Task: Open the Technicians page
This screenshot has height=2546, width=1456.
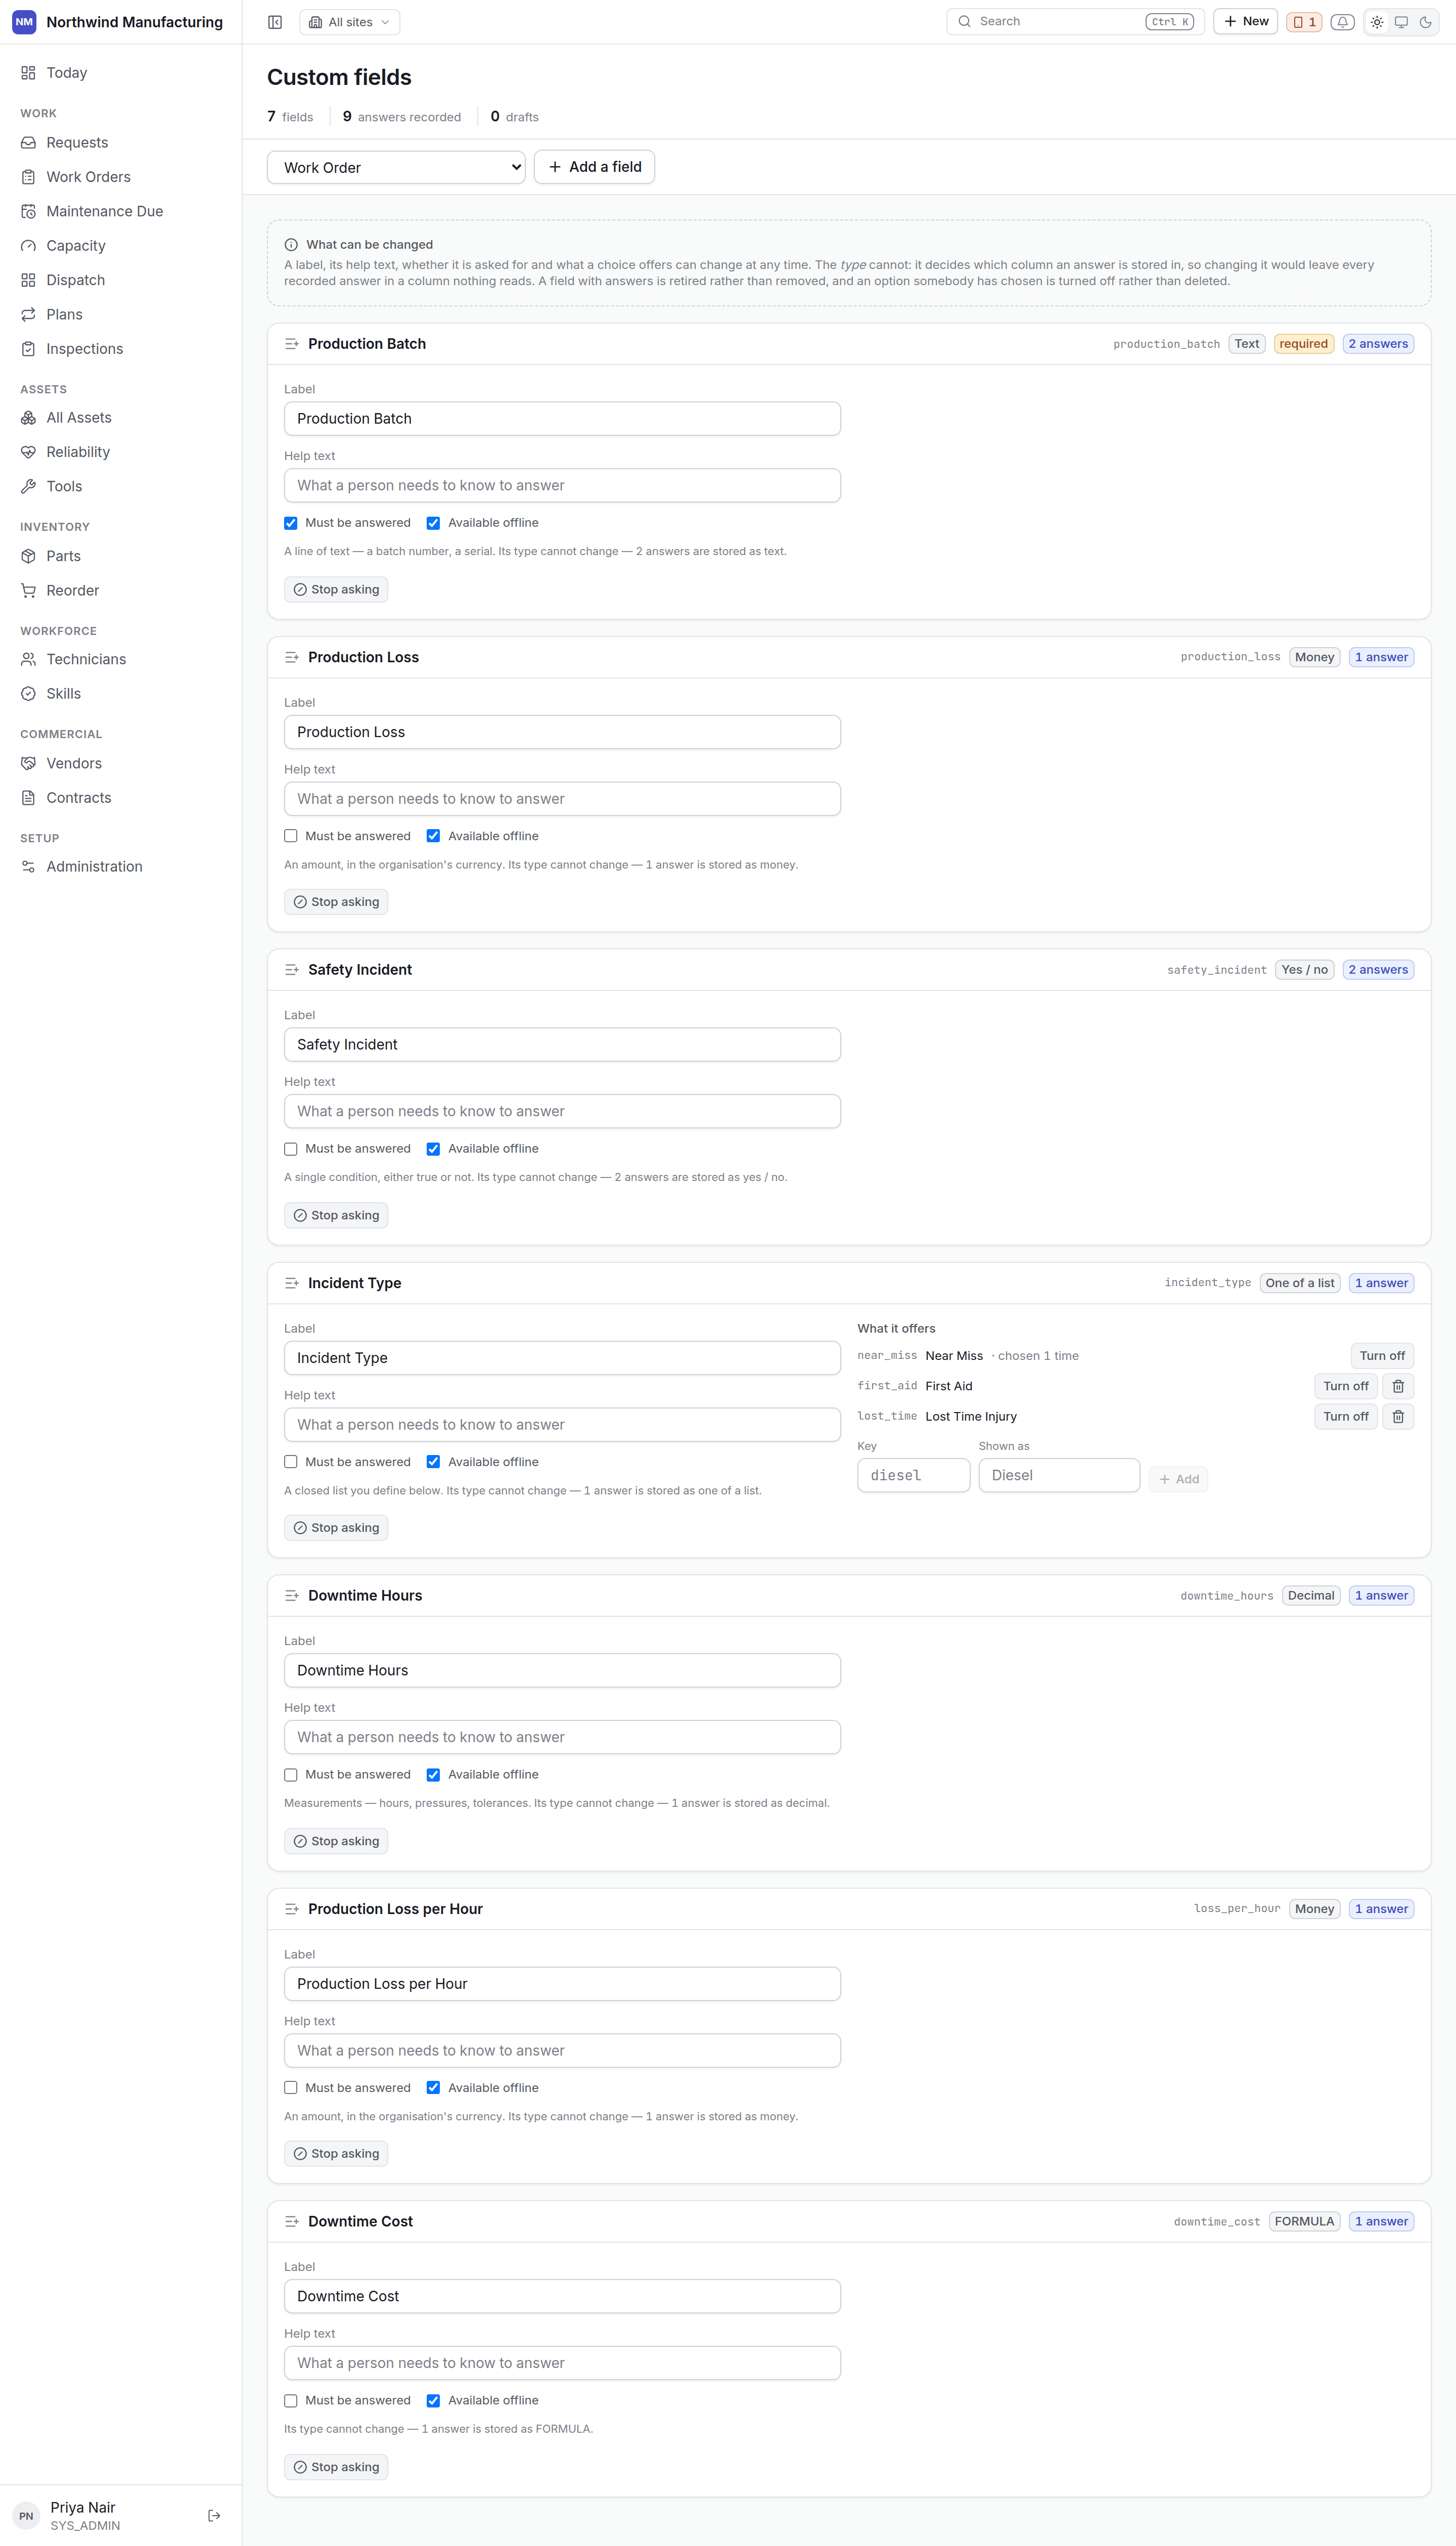Action: click(x=121, y=659)
